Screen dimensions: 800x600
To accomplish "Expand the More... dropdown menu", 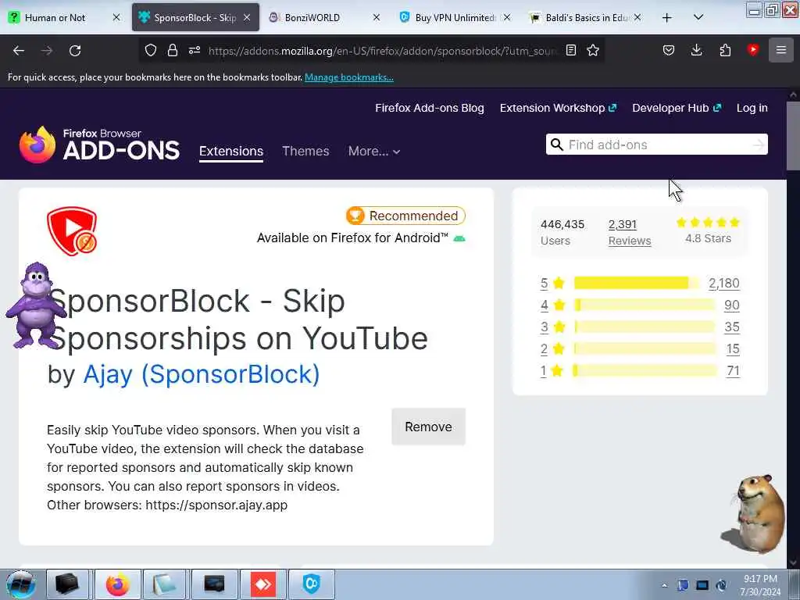I will click(x=374, y=152).
